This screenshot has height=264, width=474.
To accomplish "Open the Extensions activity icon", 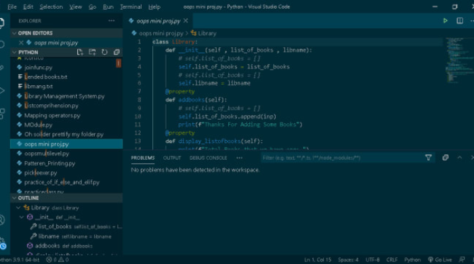I will (2, 114).
